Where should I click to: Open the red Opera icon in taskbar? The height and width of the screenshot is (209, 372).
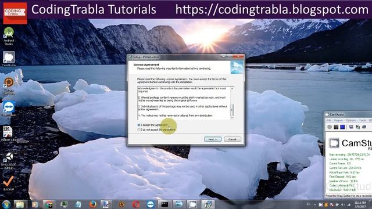pyautogui.click(x=135, y=204)
